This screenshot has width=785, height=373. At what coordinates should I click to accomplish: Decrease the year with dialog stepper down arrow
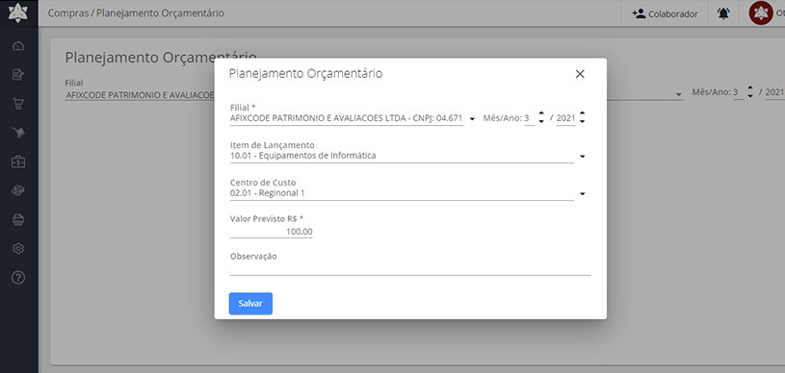pyautogui.click(x=582, y=122)
